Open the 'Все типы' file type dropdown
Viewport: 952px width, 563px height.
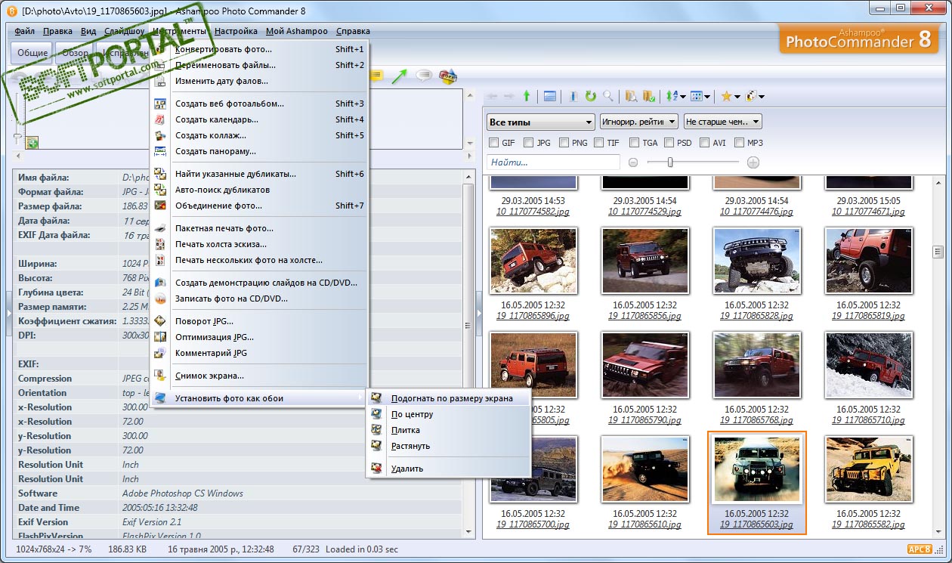(x=541, y=122)
